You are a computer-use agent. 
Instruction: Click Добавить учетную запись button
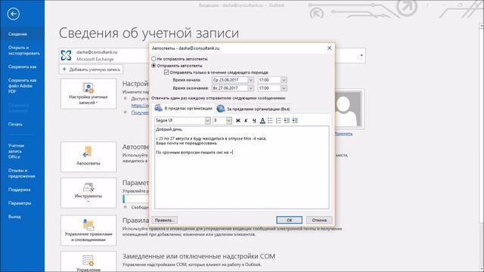click(91, 70)
